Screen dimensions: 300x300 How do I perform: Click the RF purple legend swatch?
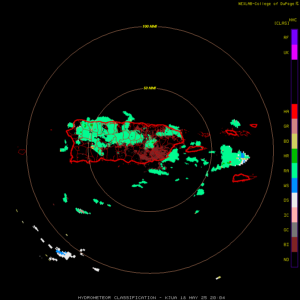[x=294, y=37]
